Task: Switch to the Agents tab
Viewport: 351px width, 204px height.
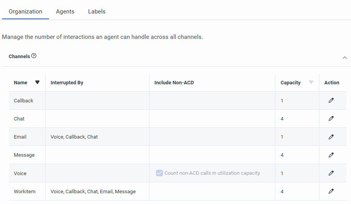Action: click(65, 12)
